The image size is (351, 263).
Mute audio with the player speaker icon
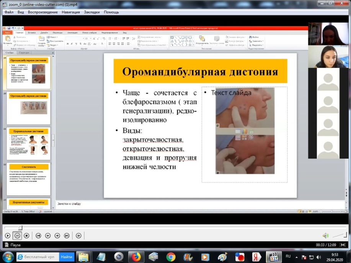325,235
